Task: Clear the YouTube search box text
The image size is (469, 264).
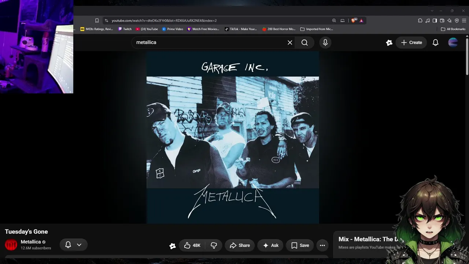Action: click(x=290, y=43)
